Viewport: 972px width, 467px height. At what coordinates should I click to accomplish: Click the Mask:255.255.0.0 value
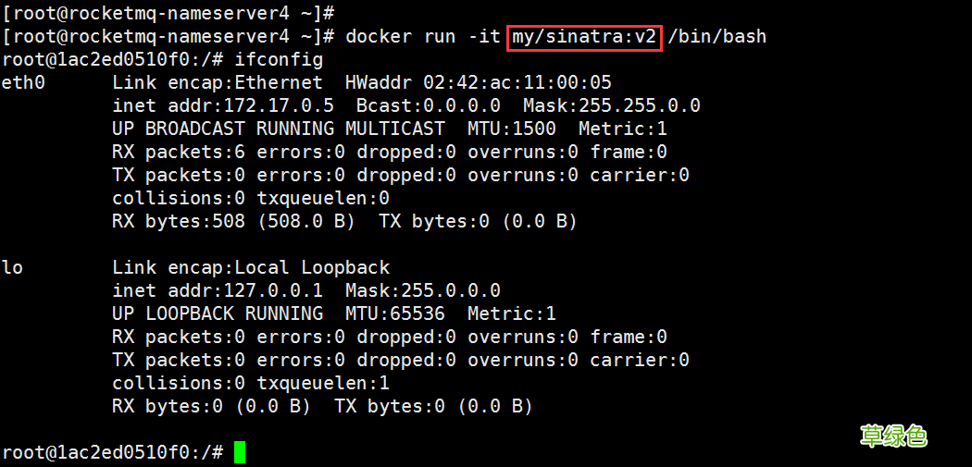pos(611,106)
